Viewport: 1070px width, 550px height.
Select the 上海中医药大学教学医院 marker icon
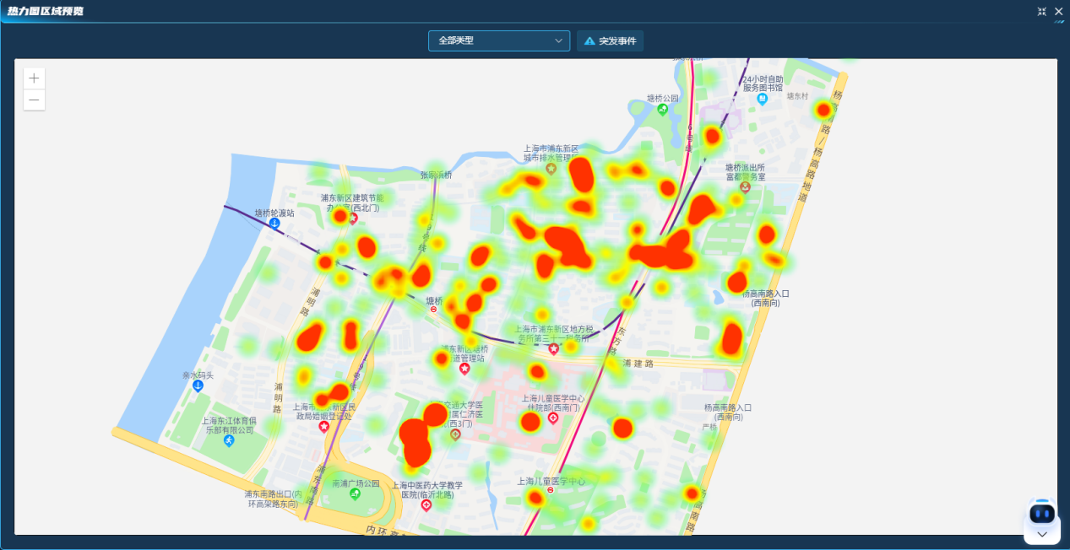pos(426,505)
